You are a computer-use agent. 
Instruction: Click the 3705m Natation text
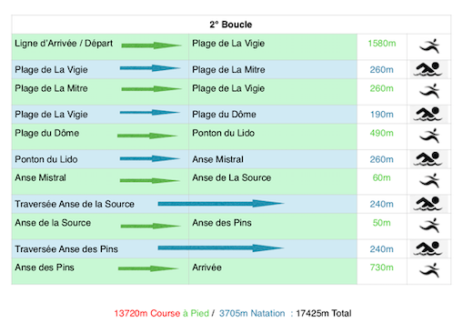pos(252,313)
